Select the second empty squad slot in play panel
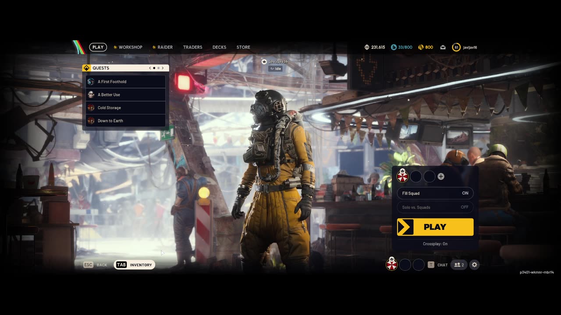 [x=416, y=176]
